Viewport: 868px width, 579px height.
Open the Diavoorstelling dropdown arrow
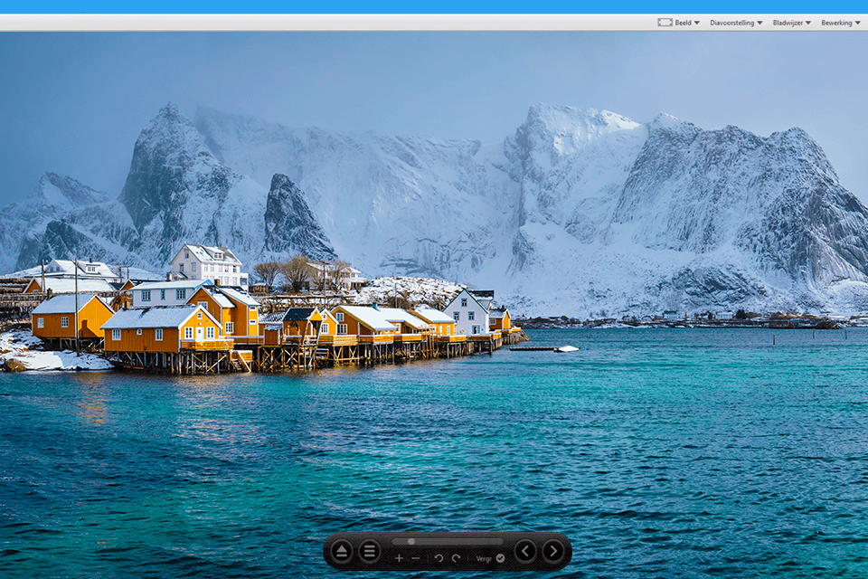(759, 23)
